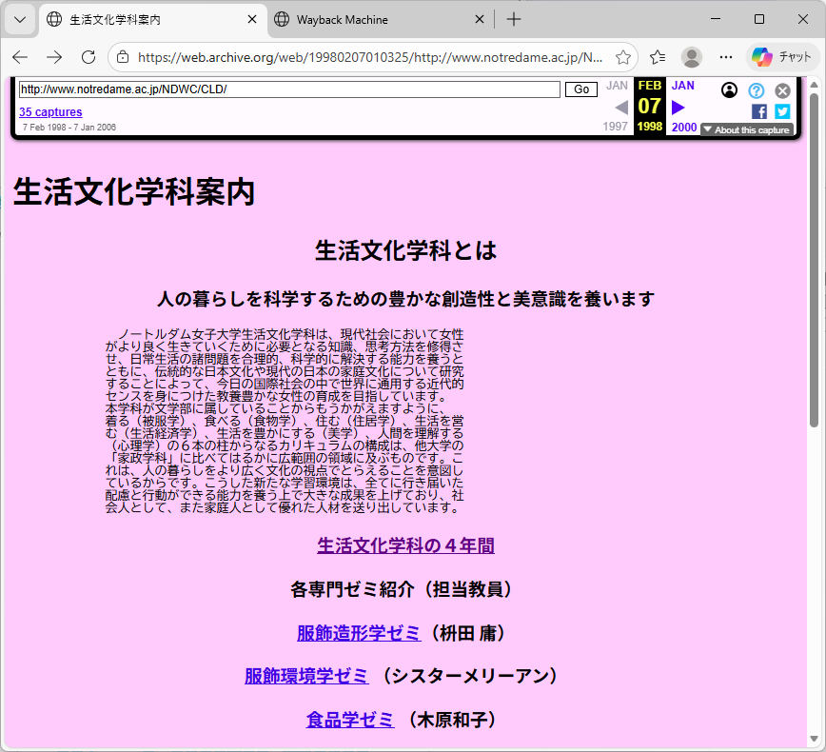
Task: Click the browser back arrow button
Action: [x=20, y=57]
